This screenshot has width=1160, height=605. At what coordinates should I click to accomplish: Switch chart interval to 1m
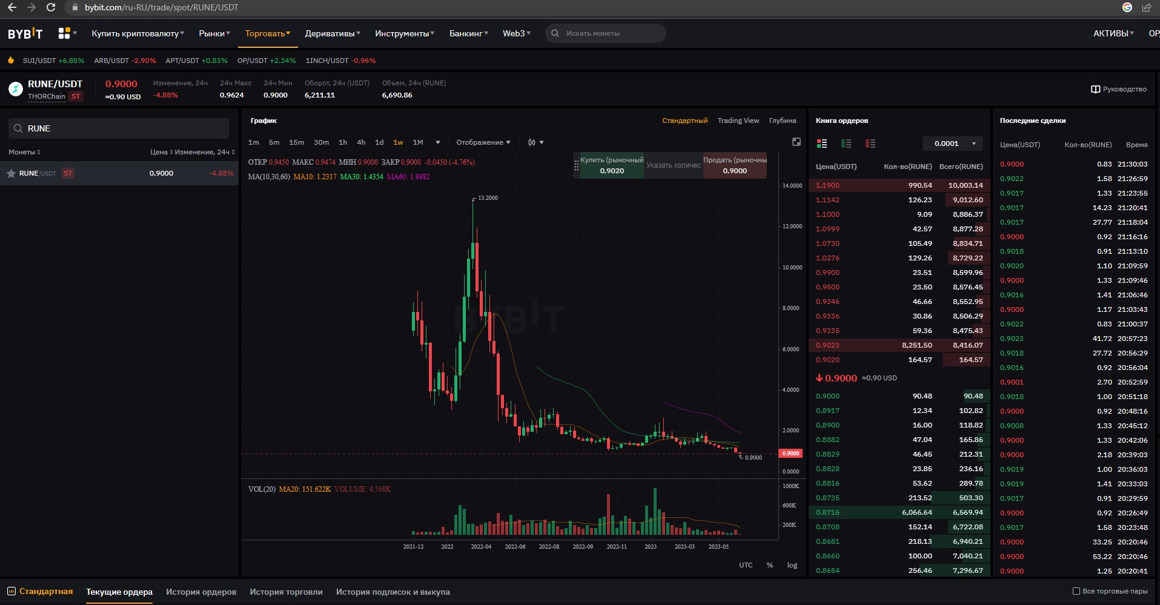[254, 142]
